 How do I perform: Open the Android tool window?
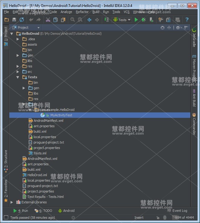pos(66,211)
